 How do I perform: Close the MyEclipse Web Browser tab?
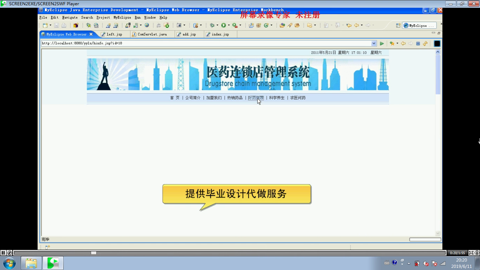click(91, 34)
